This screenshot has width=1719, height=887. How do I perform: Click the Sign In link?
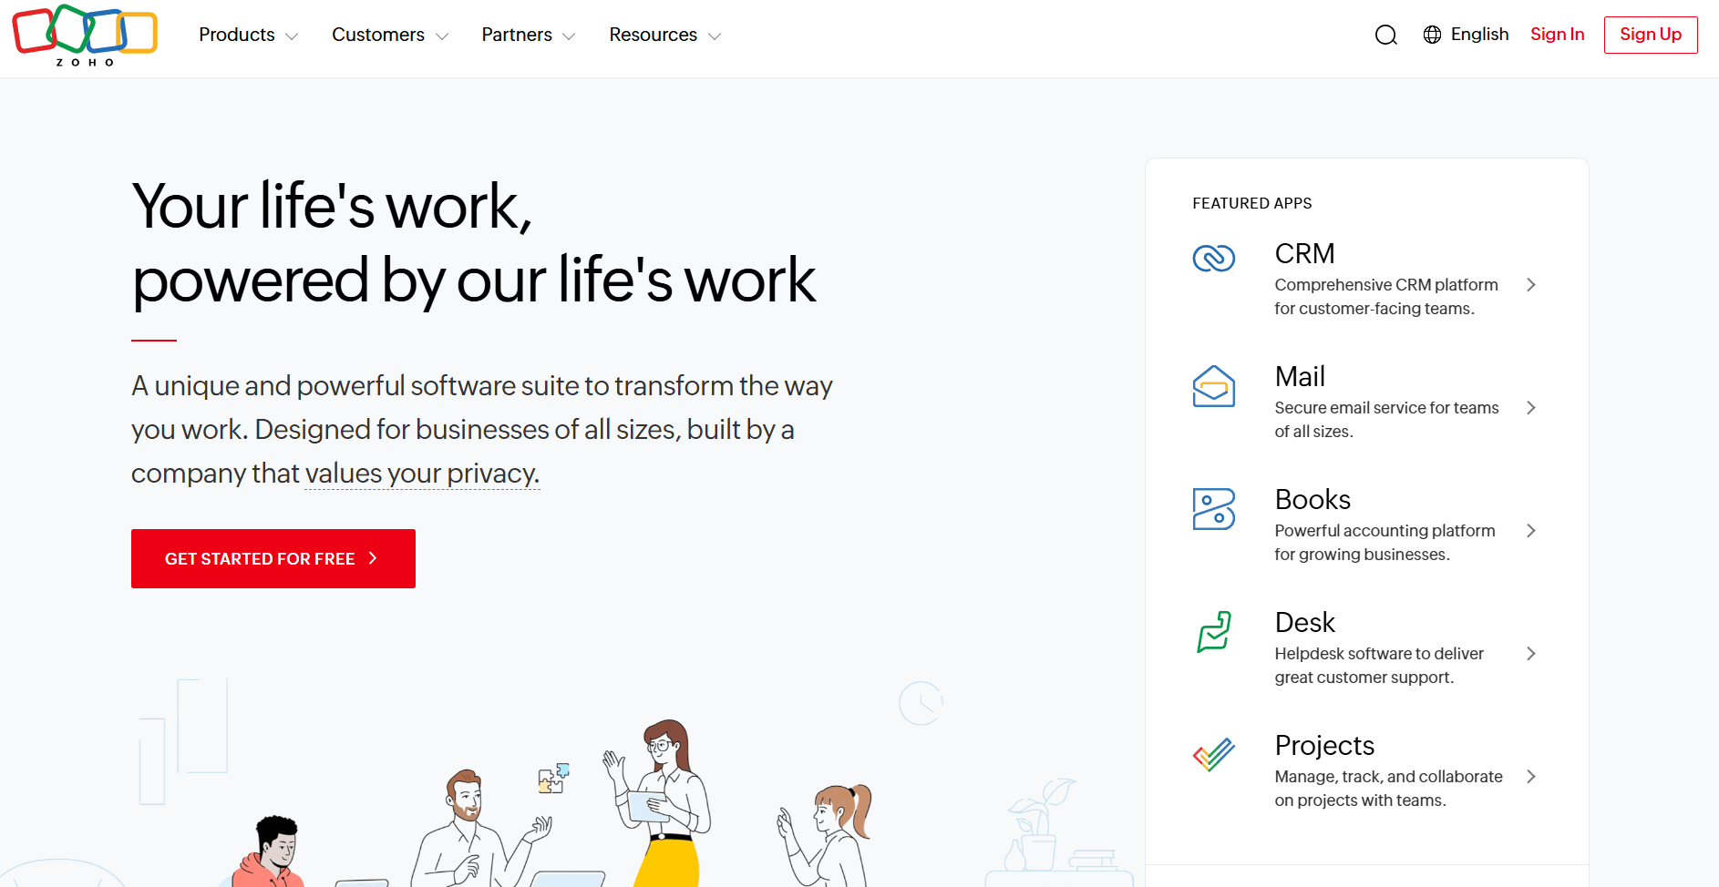[1557, 35]
